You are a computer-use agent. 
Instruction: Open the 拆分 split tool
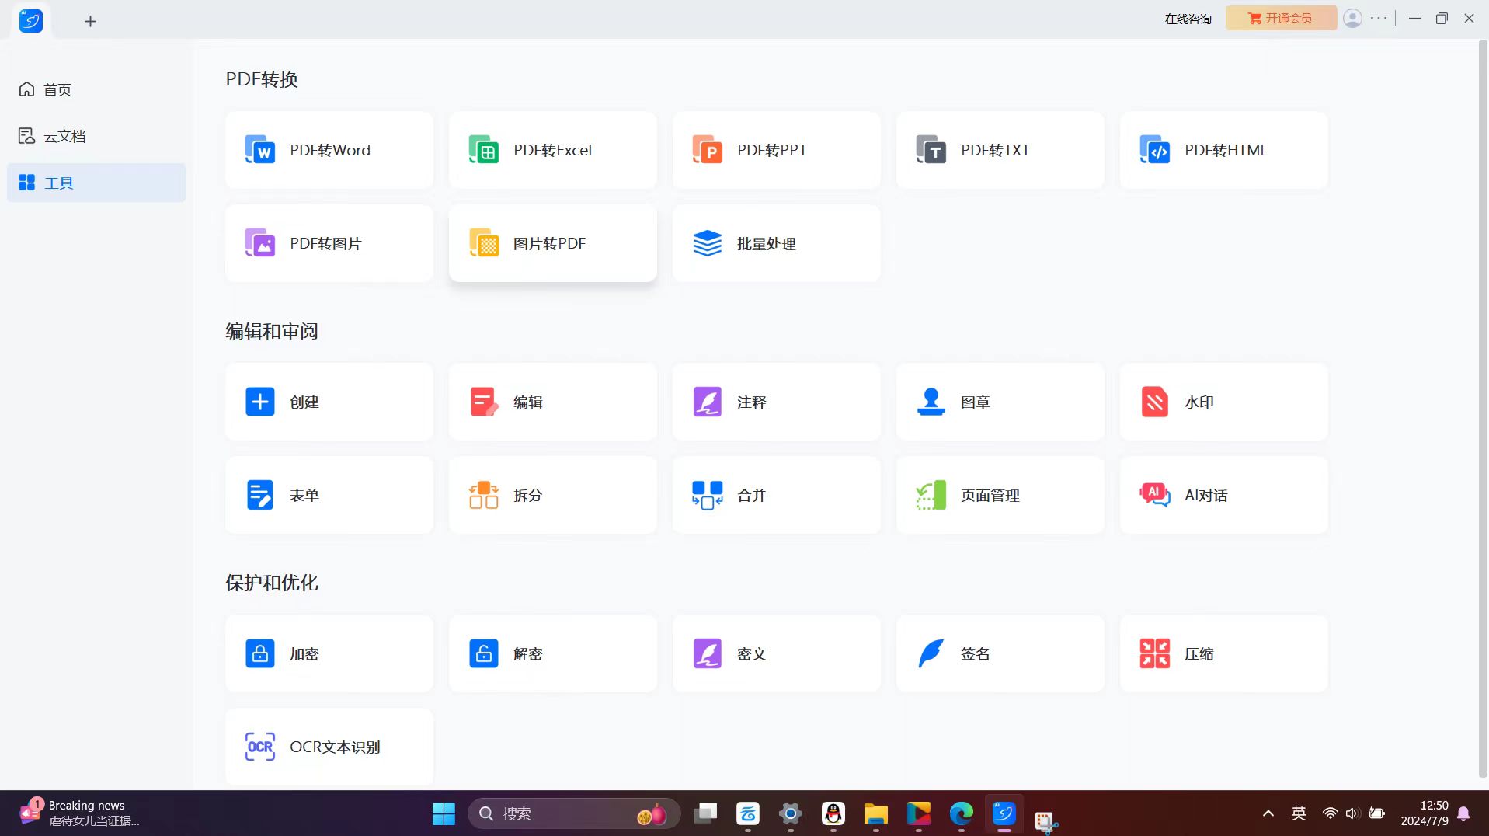click(552, 495)
